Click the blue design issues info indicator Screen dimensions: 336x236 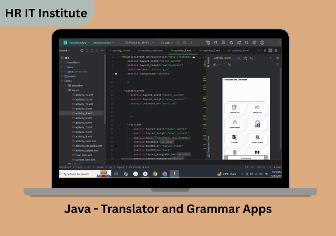click(x=278, y=58)
